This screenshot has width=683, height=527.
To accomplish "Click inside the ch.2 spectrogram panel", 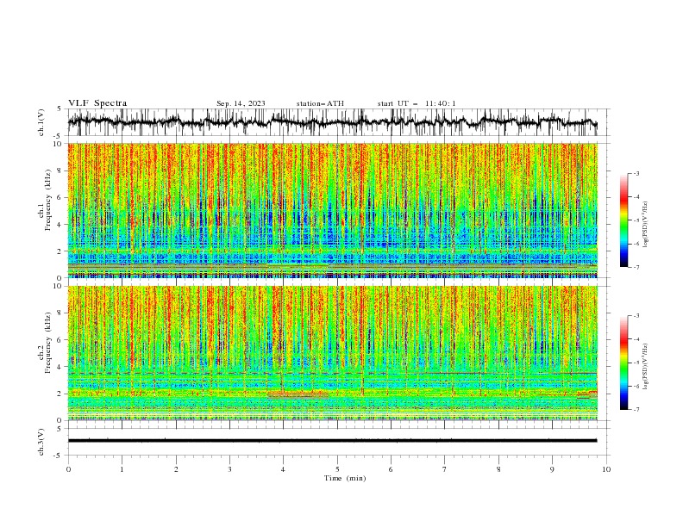I will pyautogui.click(x=333, y=353).
